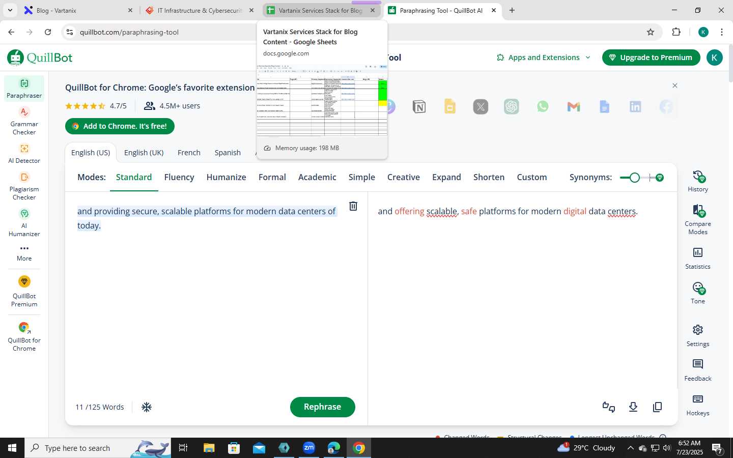Close the Chrome extension promo banner
This screenshot has width=733, height=458.
[x=675, y=85]
